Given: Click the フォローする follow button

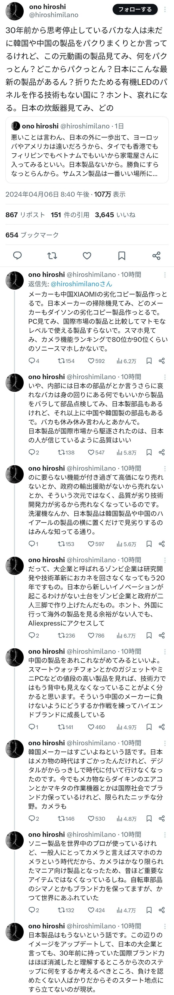Looking at the screenshot, I should click(x=135, y=10).
